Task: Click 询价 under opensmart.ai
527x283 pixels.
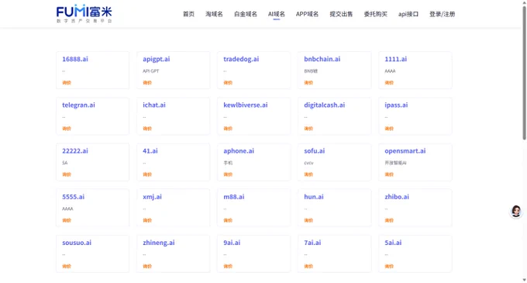Action: click(x=389, y=174)
